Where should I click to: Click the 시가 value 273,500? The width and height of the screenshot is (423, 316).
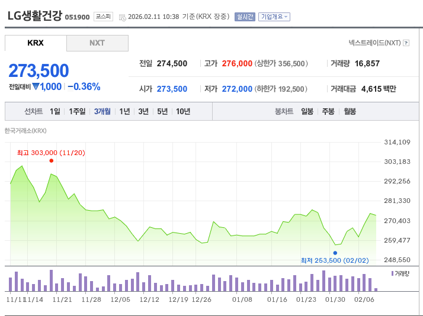[172, 89]
